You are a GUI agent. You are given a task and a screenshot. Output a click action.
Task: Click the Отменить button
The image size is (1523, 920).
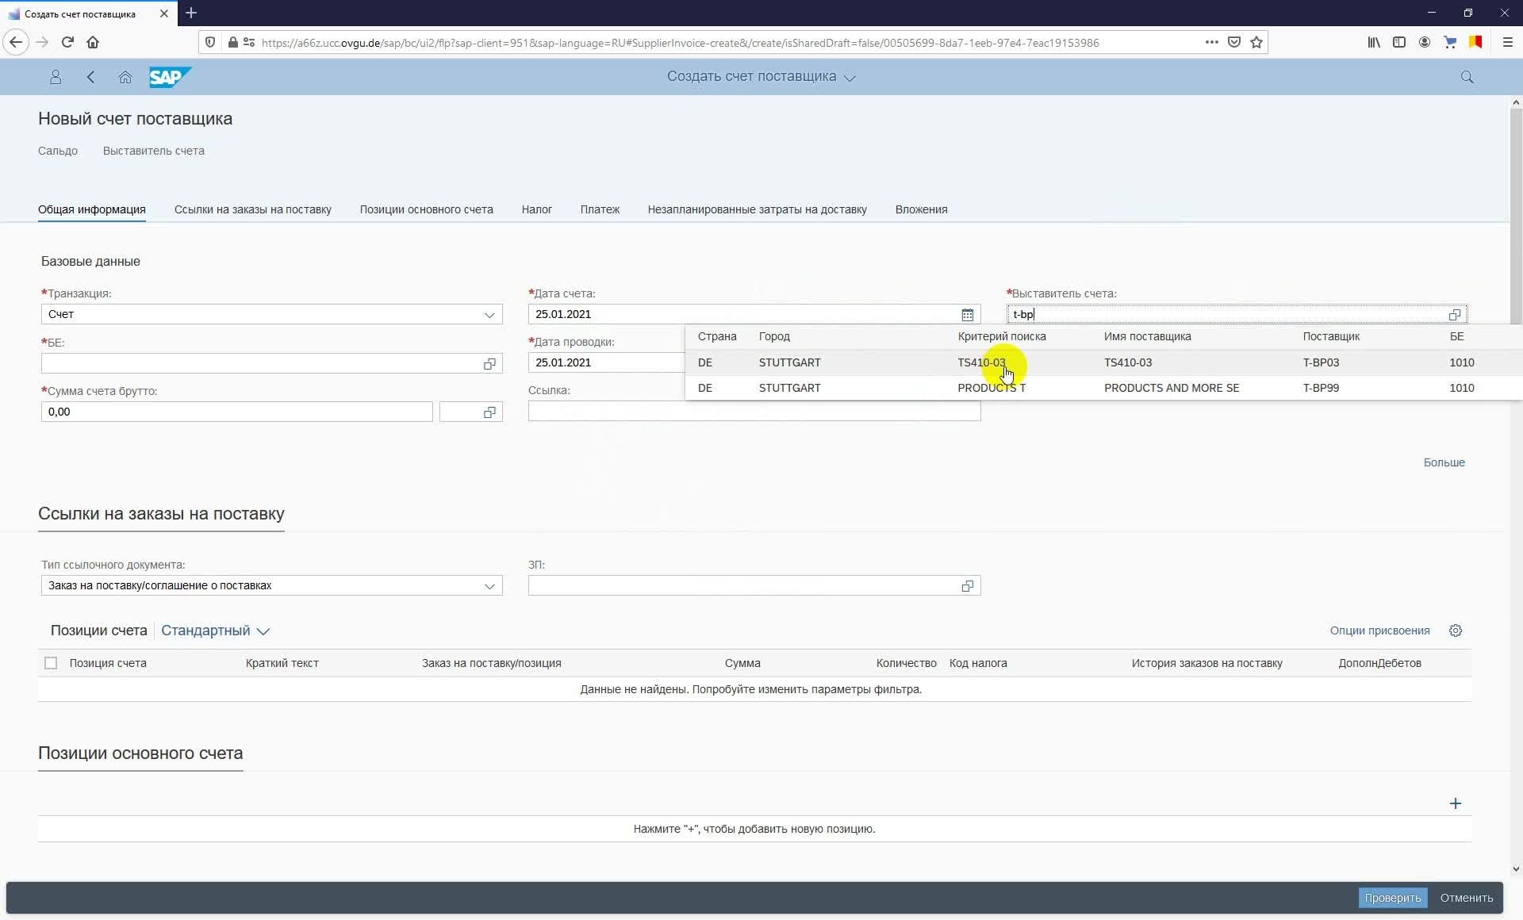(x=1466, y=898)
